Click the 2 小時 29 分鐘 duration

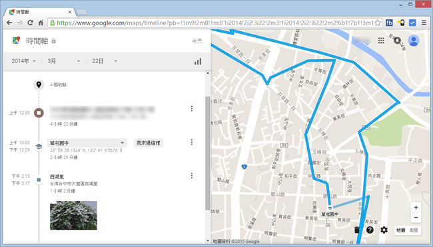tap(64, 157)
